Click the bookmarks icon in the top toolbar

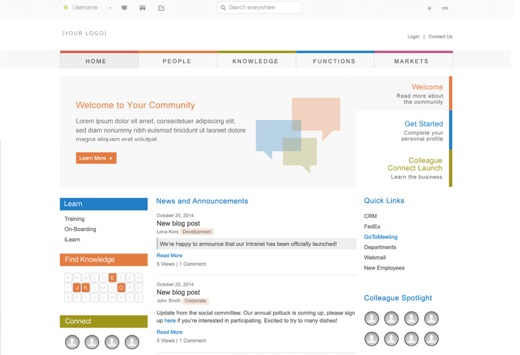(142, 8)
